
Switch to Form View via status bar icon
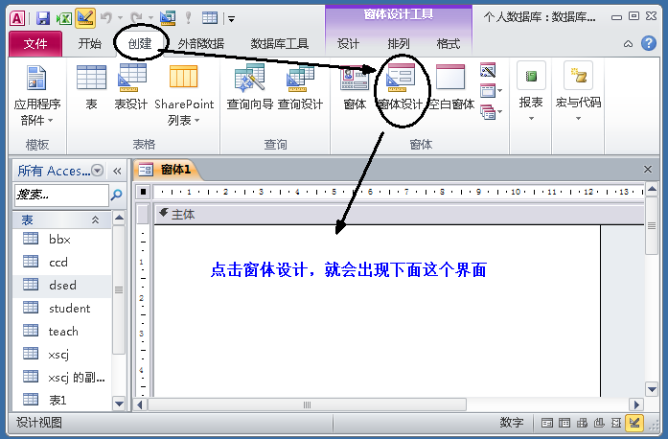(x=547, y=423)
